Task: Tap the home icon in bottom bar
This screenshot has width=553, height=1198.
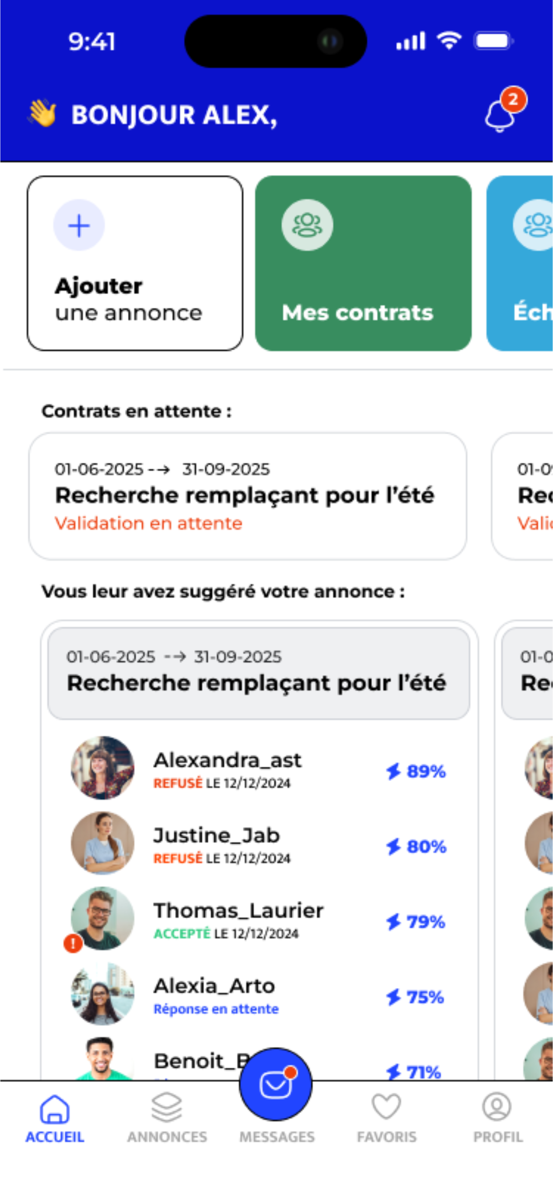Action: coord(55,1109)
